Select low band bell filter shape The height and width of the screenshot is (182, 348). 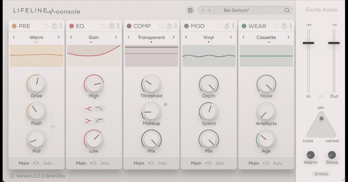(88, 121)
